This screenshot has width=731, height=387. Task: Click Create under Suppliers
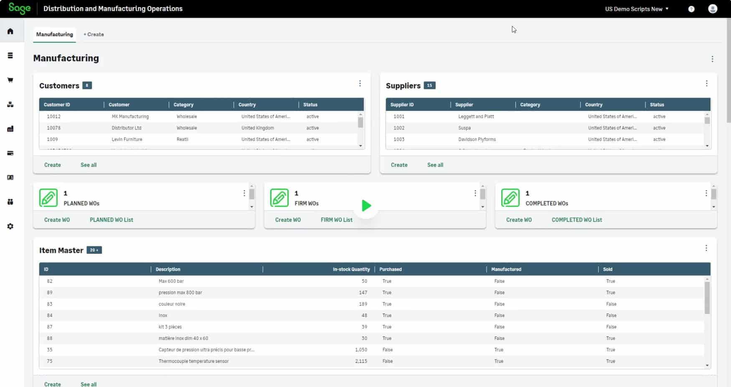(399, 165)
